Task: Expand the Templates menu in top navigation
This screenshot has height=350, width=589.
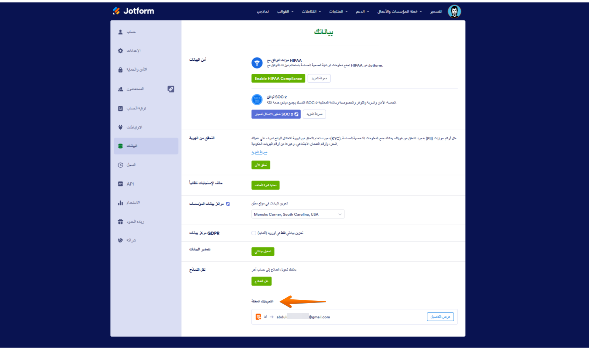Action: pyautogui.click(x=285, y=11)
